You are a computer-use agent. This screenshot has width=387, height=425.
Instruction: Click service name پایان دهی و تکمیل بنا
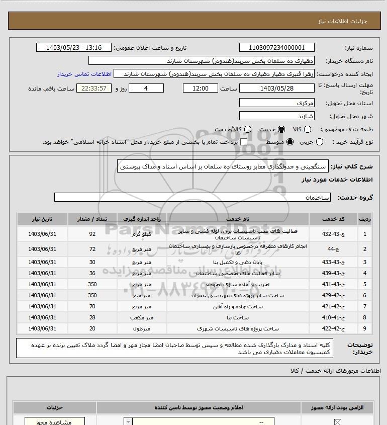pyautogui.click(x=238, y=263)
